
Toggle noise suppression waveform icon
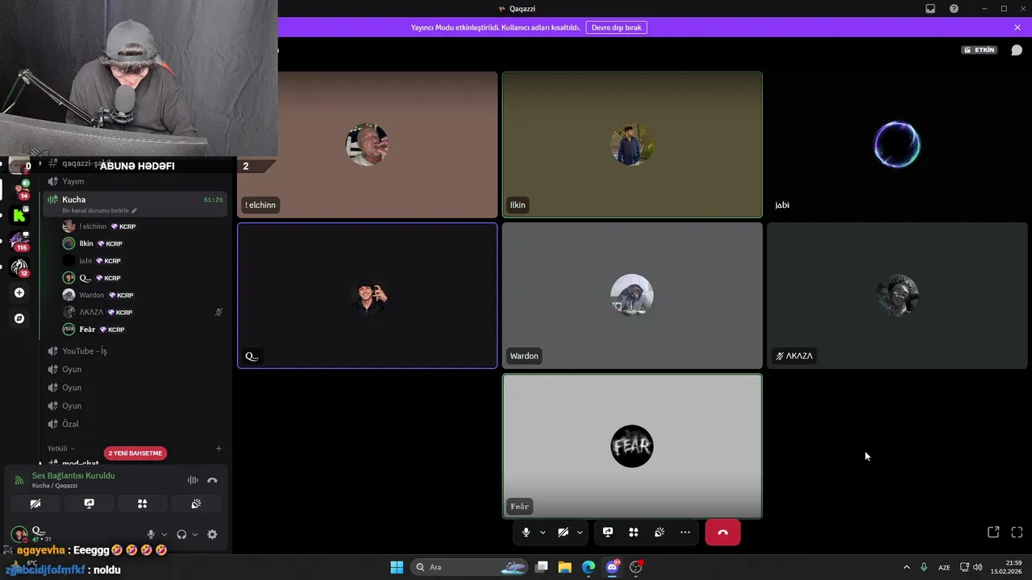(193, 480)
